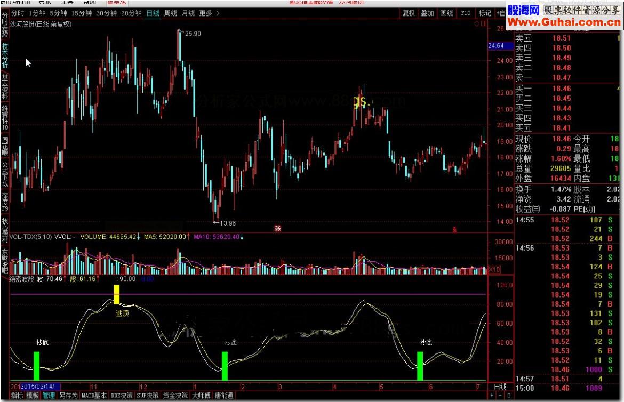Select the 15分钟 chart period
The width and height of the screenshot is (624, 402).
pos(82,13)
